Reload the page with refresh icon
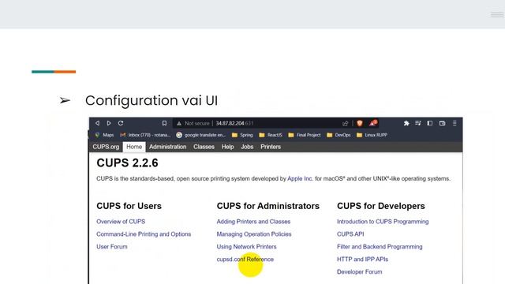 [x=121, y=123]
